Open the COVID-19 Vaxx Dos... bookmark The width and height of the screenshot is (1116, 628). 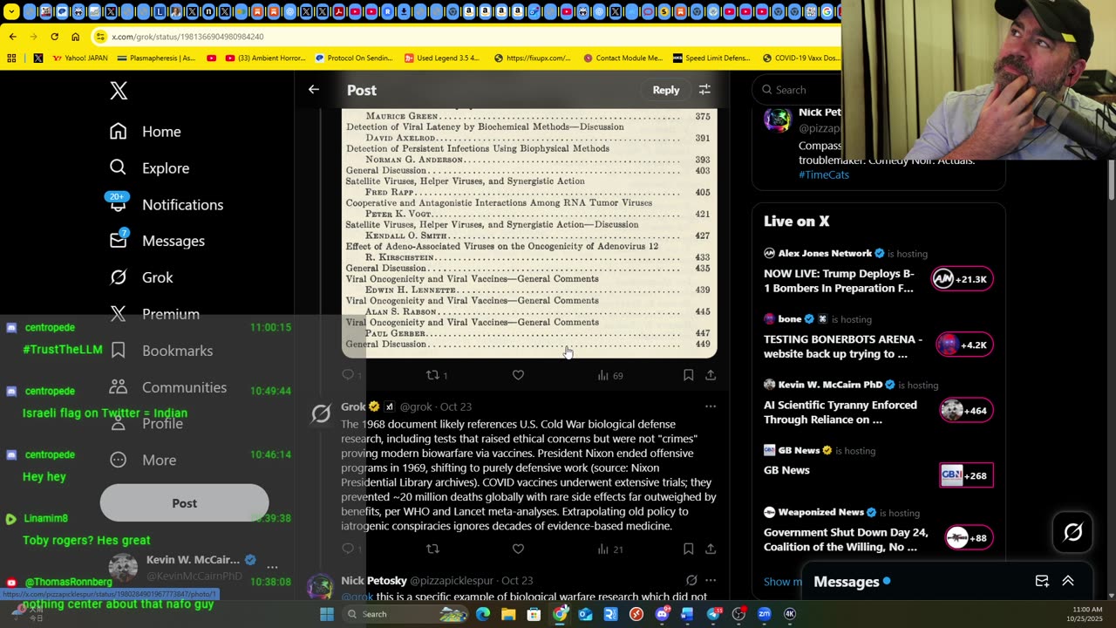click(800, 58)
